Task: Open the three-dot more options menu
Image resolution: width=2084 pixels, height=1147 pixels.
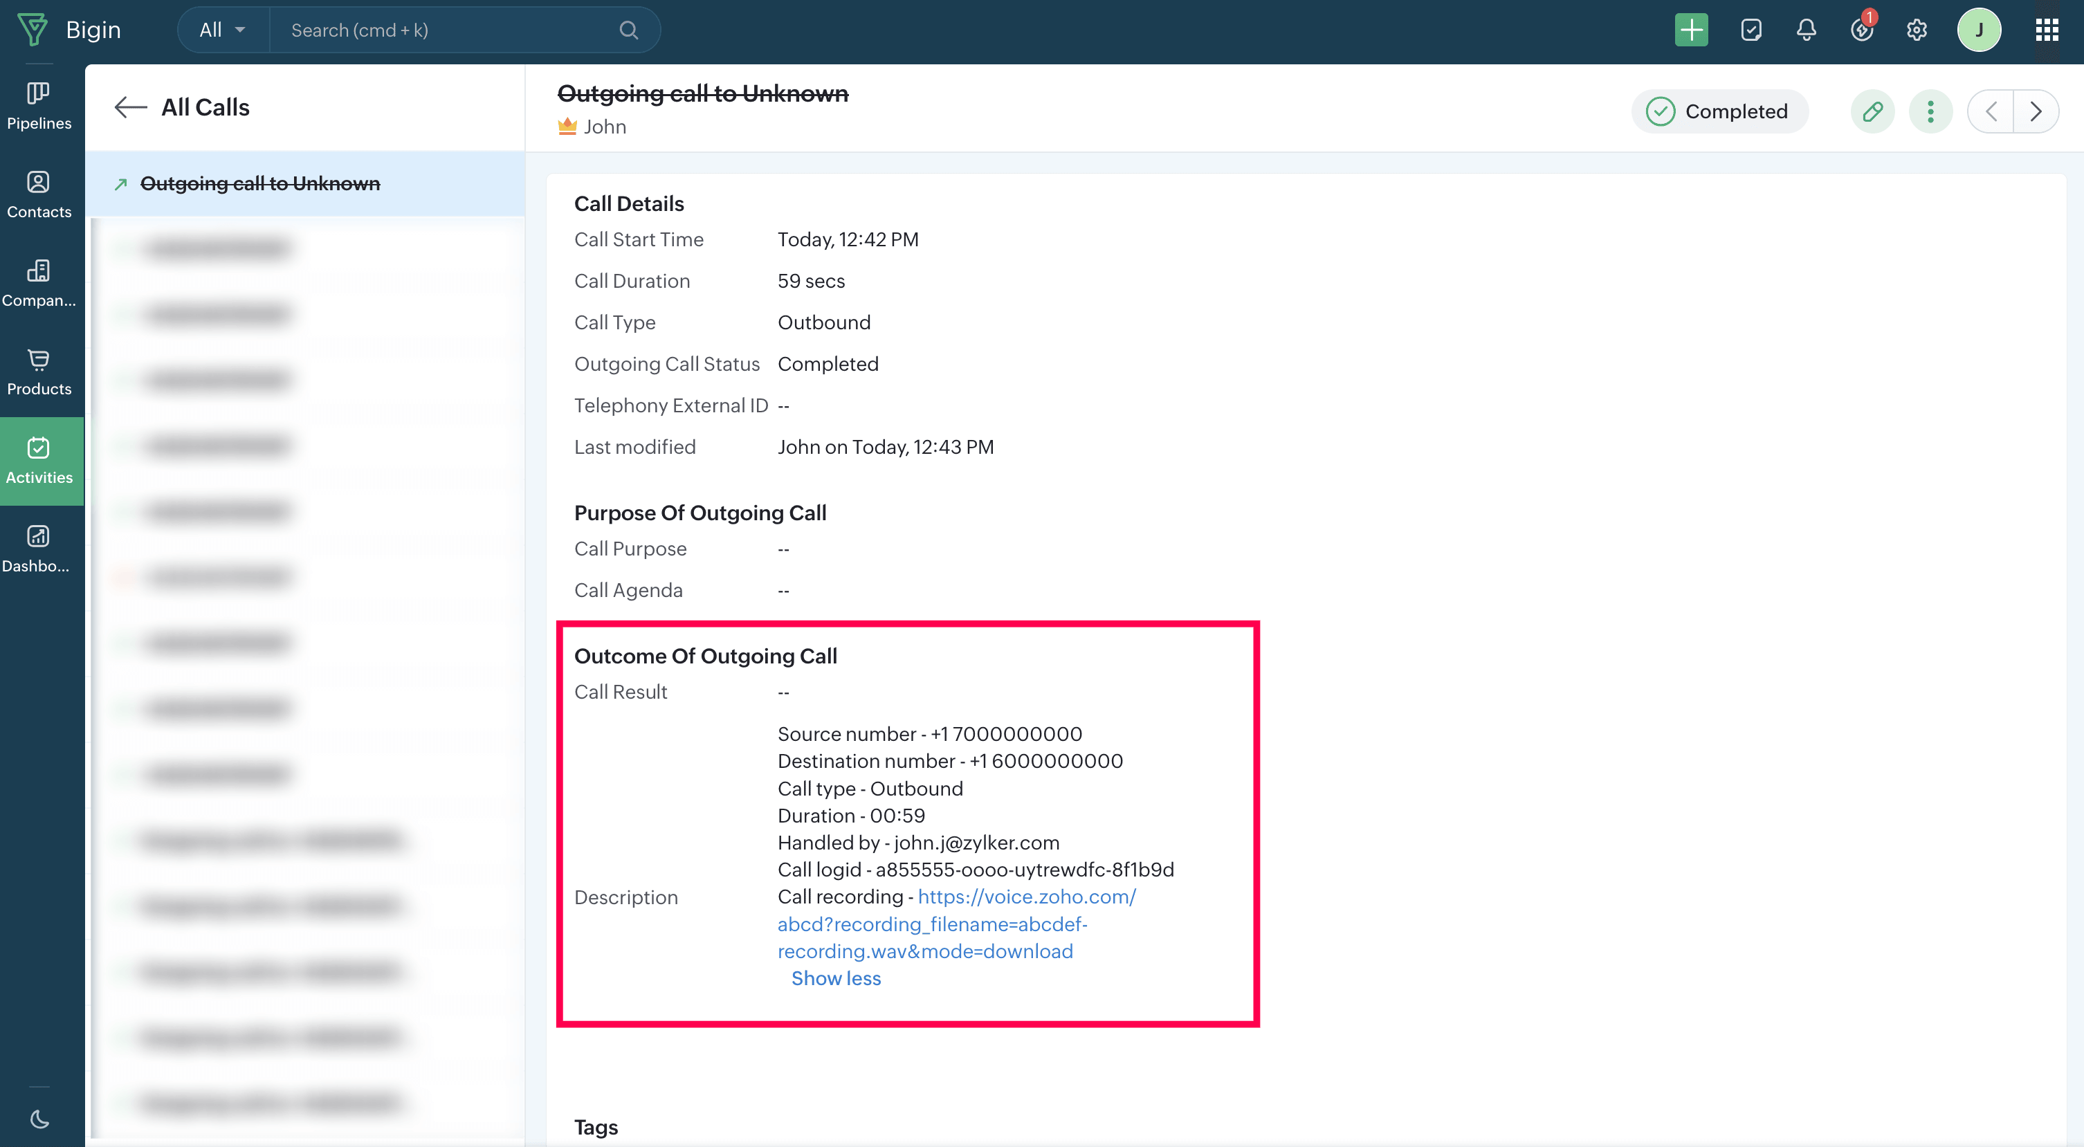Action: point(1930,111)
